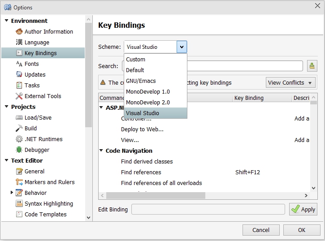This screenshot has width=325, height=241.
Task: Collapse the Projects section
Action: pos(6,107)
